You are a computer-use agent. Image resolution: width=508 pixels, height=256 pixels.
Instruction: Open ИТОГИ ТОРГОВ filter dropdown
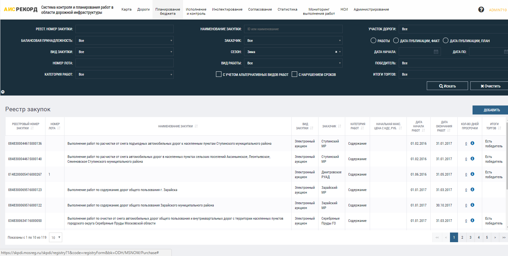tap(453, 74)
